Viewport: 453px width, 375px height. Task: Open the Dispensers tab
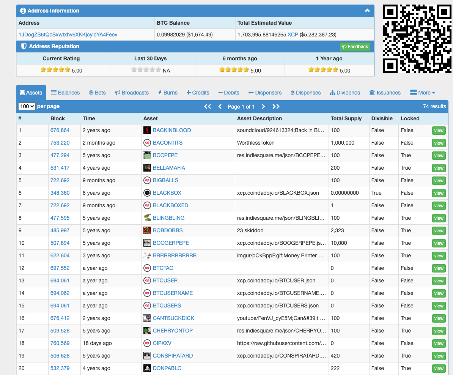click(x=265, y=93)
